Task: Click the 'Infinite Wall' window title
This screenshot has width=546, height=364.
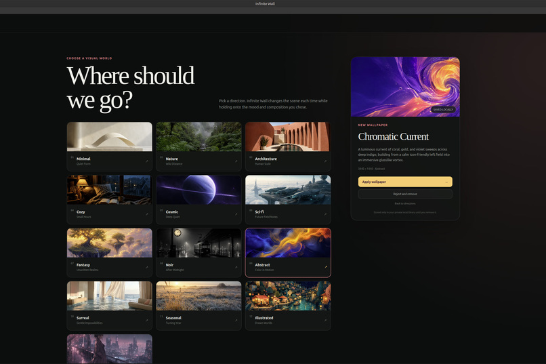Action: pos(265,4)
